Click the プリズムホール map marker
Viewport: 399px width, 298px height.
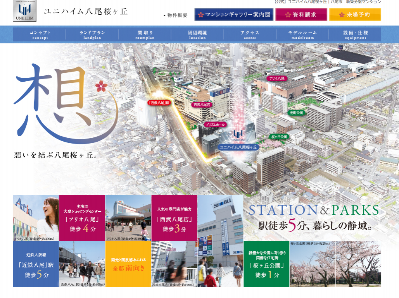click(215, 125)
